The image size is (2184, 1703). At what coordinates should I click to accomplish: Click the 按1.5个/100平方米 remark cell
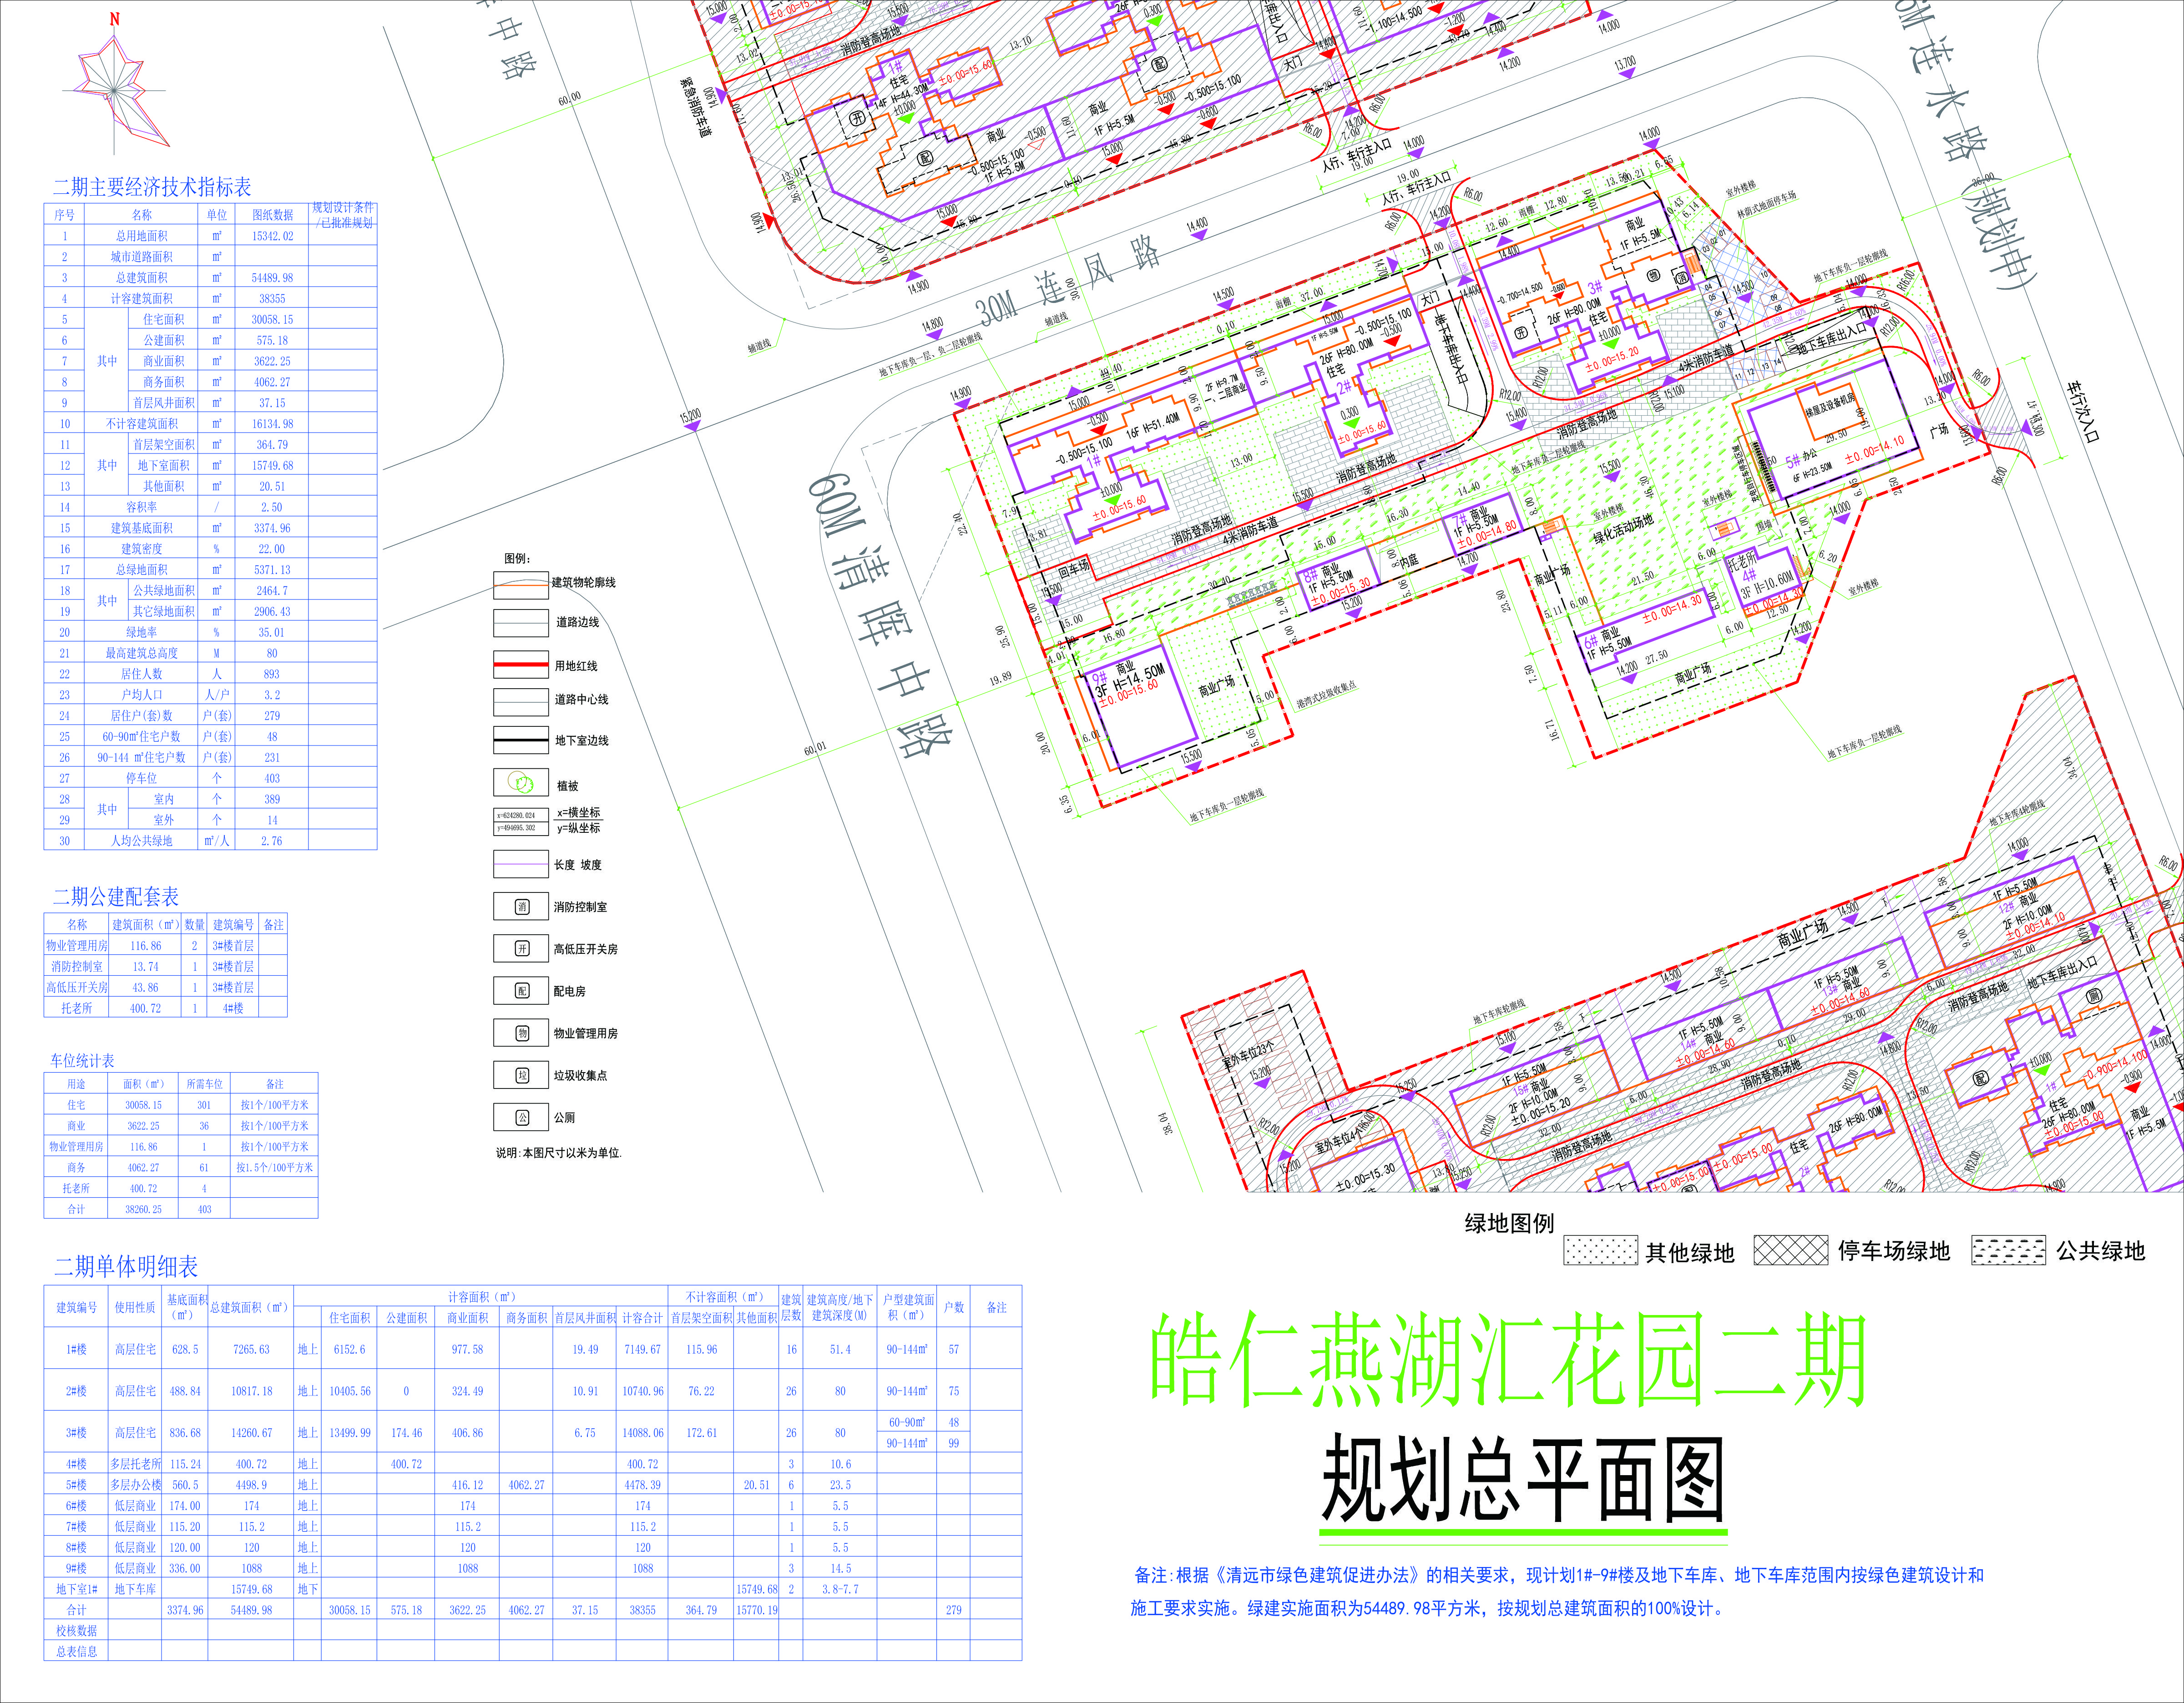[x=274, y=1166]
